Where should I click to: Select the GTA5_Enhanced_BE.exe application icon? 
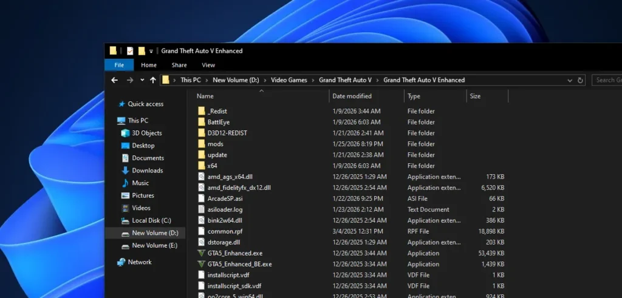(202, 264)
